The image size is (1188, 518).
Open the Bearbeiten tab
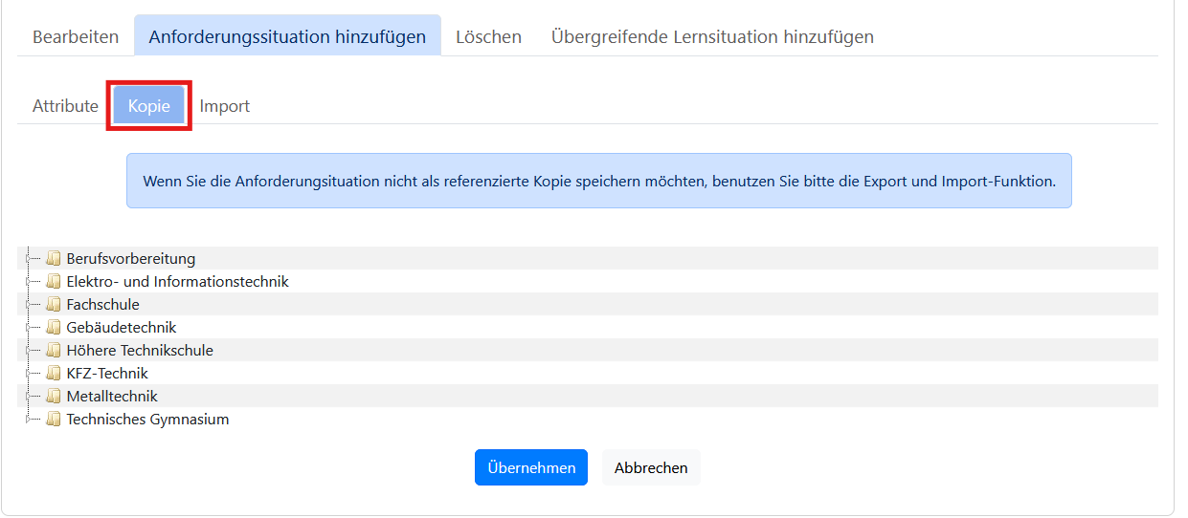pyautogui.click(x=76, y=36)
